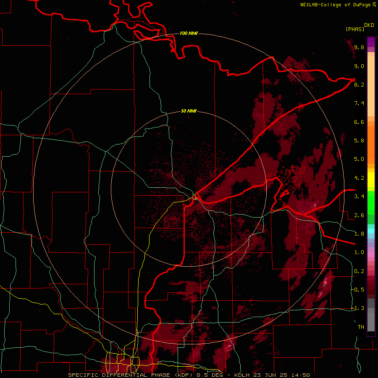Click the peach segment of the color bar

[371, 86]
